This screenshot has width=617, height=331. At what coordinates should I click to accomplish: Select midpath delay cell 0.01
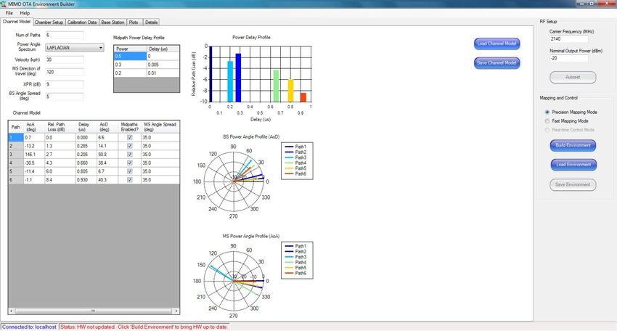click(x=163, y=73)
